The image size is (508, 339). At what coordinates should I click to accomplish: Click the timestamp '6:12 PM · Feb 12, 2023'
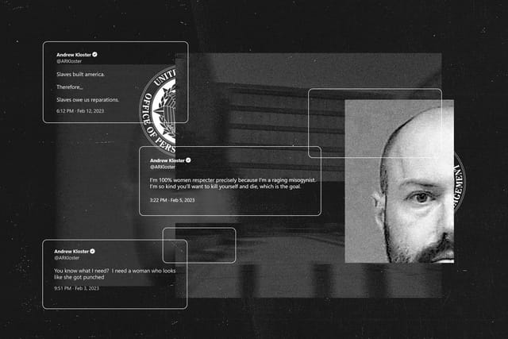click(80, 111)
